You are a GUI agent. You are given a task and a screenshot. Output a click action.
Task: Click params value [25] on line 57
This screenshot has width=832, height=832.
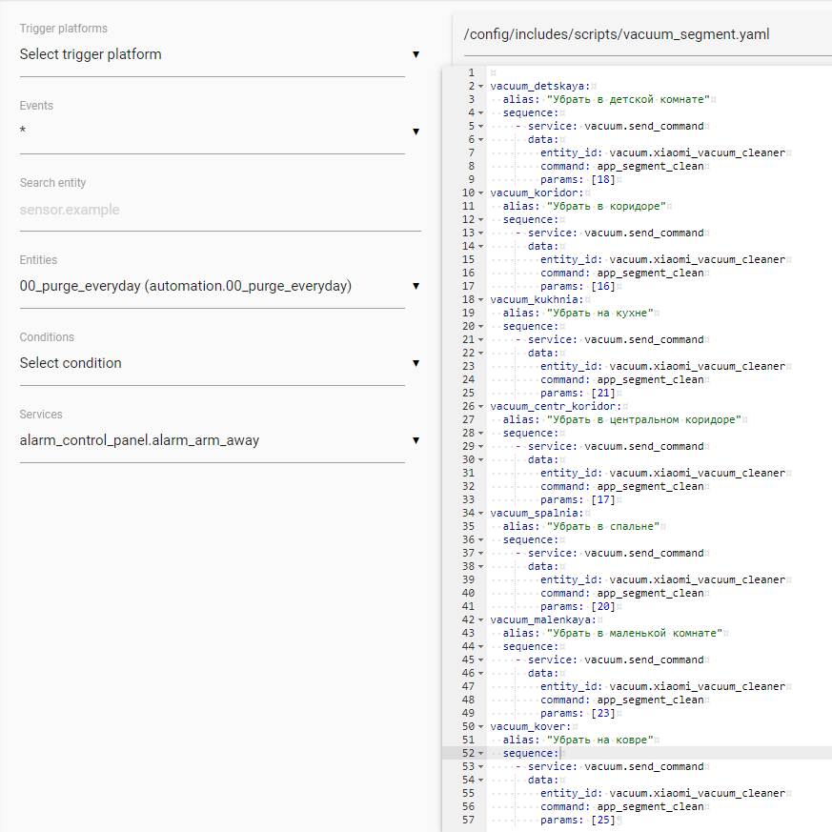[603, 820]
